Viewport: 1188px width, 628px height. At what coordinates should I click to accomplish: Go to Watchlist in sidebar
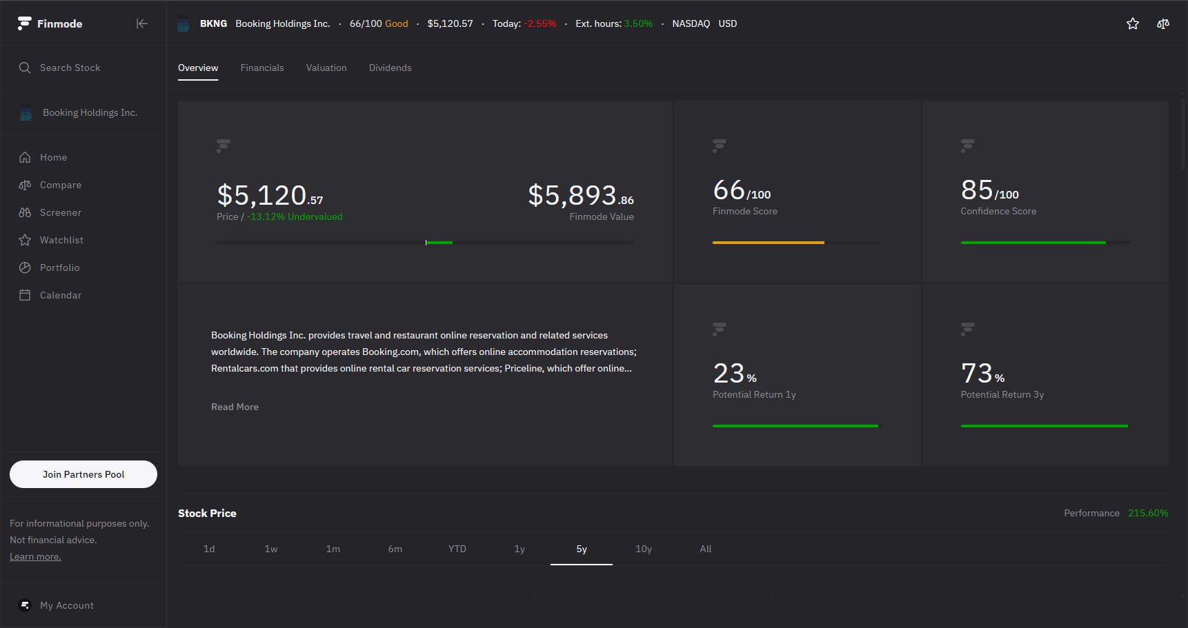click(x=61, y=240)
